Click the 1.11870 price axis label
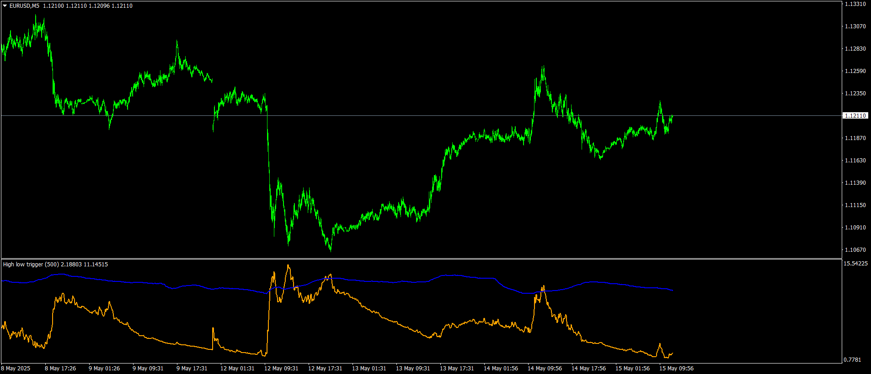The height and width of the screenshot is (374, 871). pyautogui.click(x=855, y=138)
